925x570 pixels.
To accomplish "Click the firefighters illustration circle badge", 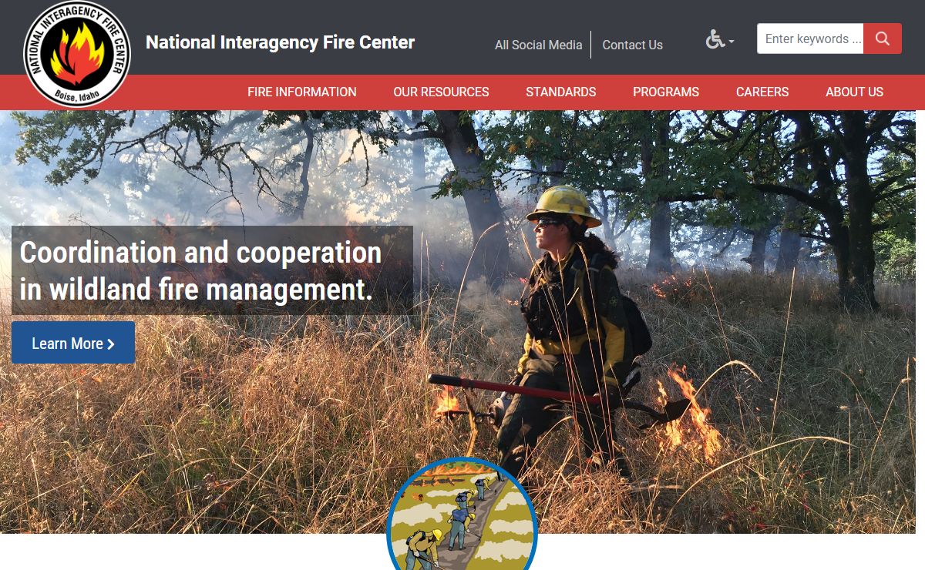I will tap(462, 515).
